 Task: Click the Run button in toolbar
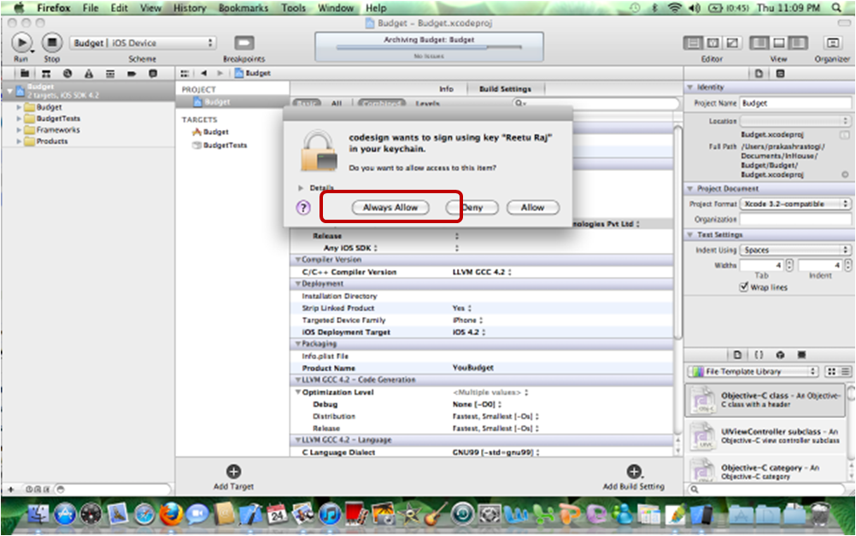(21, 42)
